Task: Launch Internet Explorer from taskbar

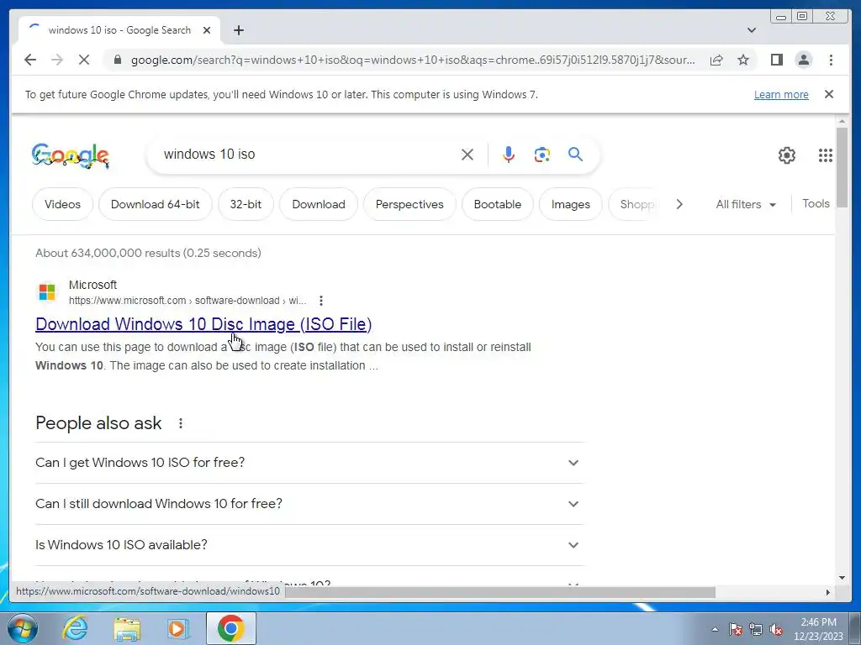Action: pyautogui.click(x=75, y=628)
